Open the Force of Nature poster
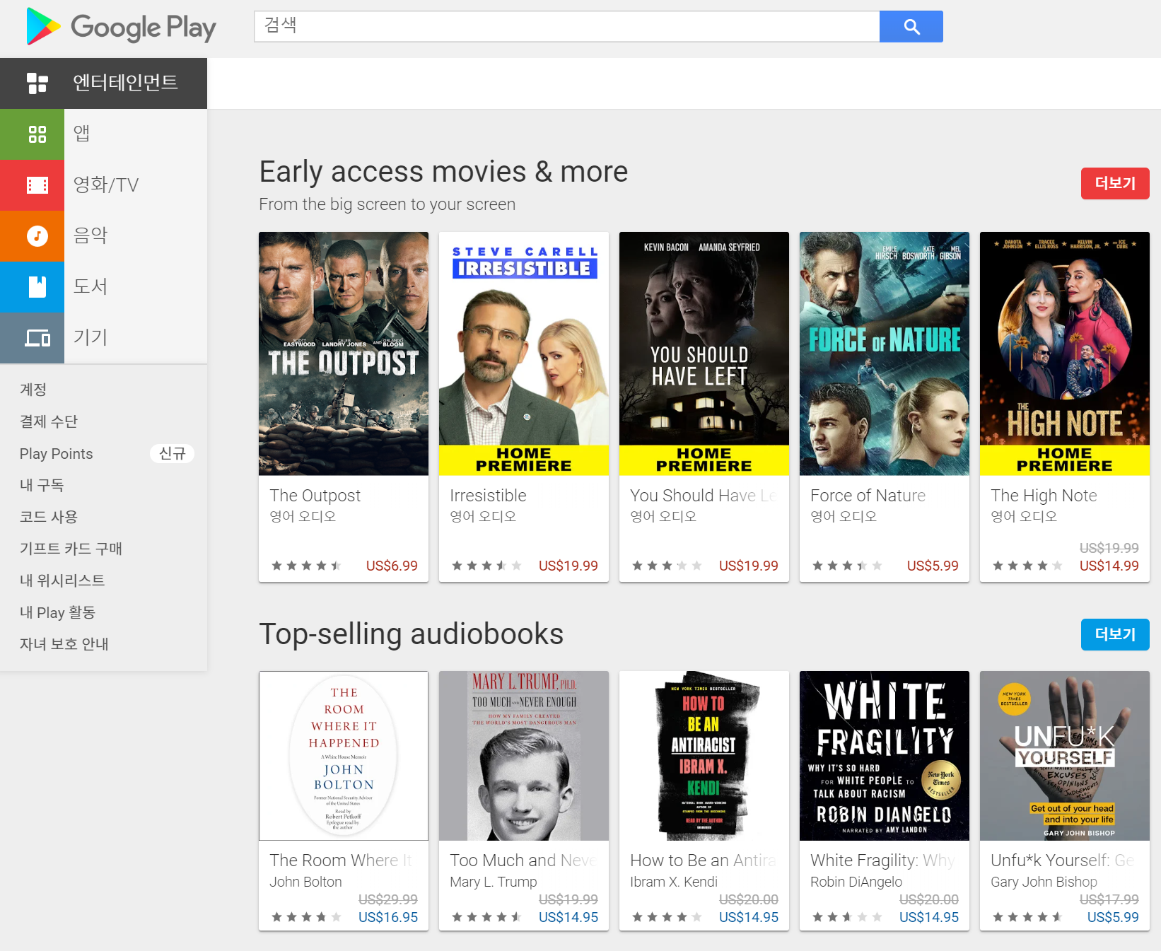This screenshot has height=951, width=1161. click(x=885, y=354)
